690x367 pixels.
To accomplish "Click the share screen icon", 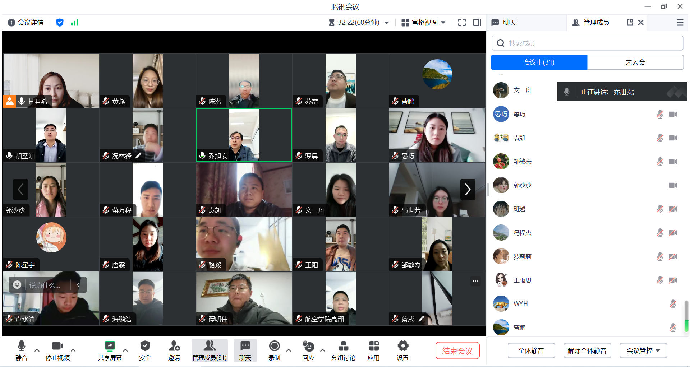I will point(110,346).
